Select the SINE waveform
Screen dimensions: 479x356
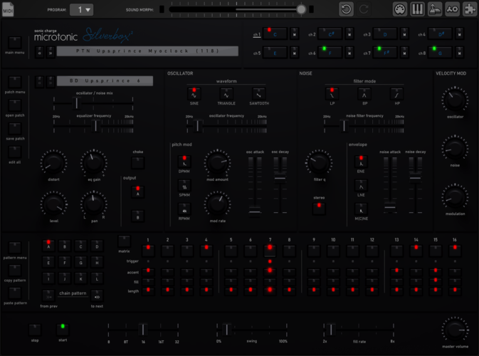pyautogui.click(x=194, y=95)
